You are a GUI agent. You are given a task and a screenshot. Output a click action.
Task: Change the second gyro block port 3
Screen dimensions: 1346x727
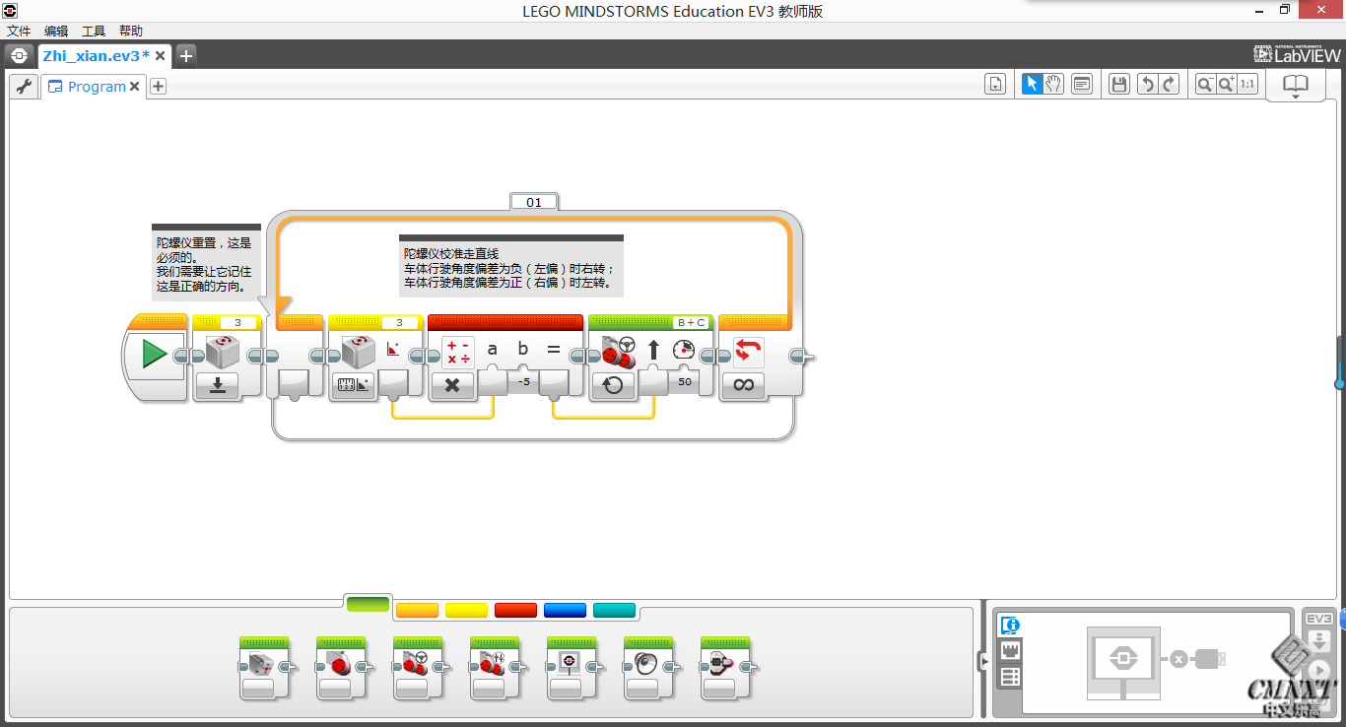click(x=399, y=322)
